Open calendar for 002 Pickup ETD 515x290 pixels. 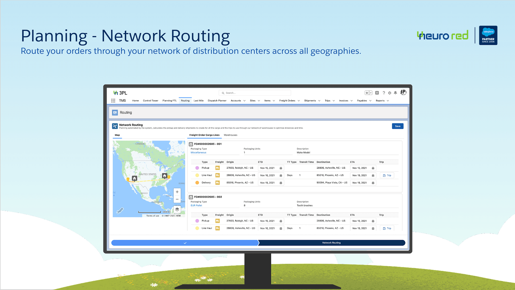point(281,221)
